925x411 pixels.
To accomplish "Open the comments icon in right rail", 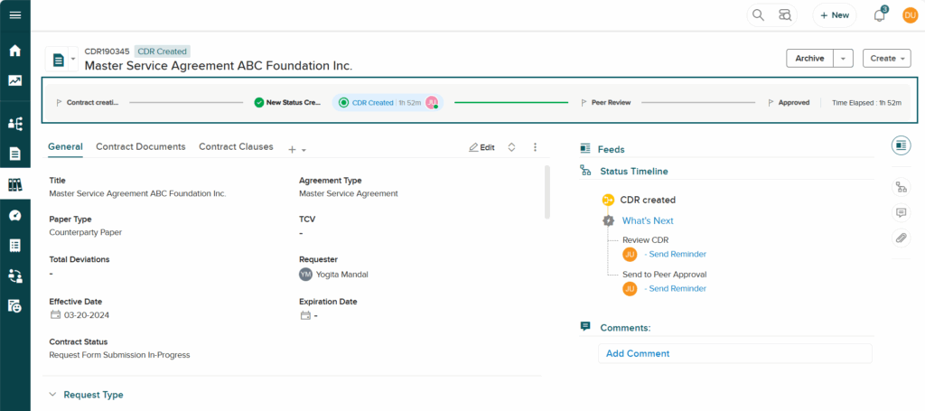I will click(x=901, y=213).
